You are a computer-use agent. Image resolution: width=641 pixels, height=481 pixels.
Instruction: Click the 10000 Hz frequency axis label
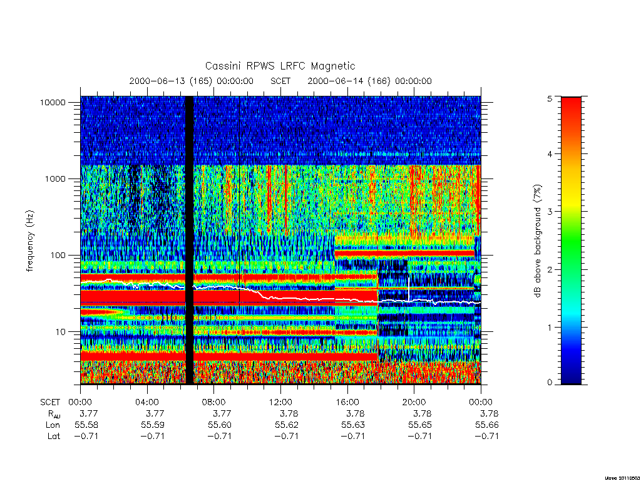click(x=53, y=102)
